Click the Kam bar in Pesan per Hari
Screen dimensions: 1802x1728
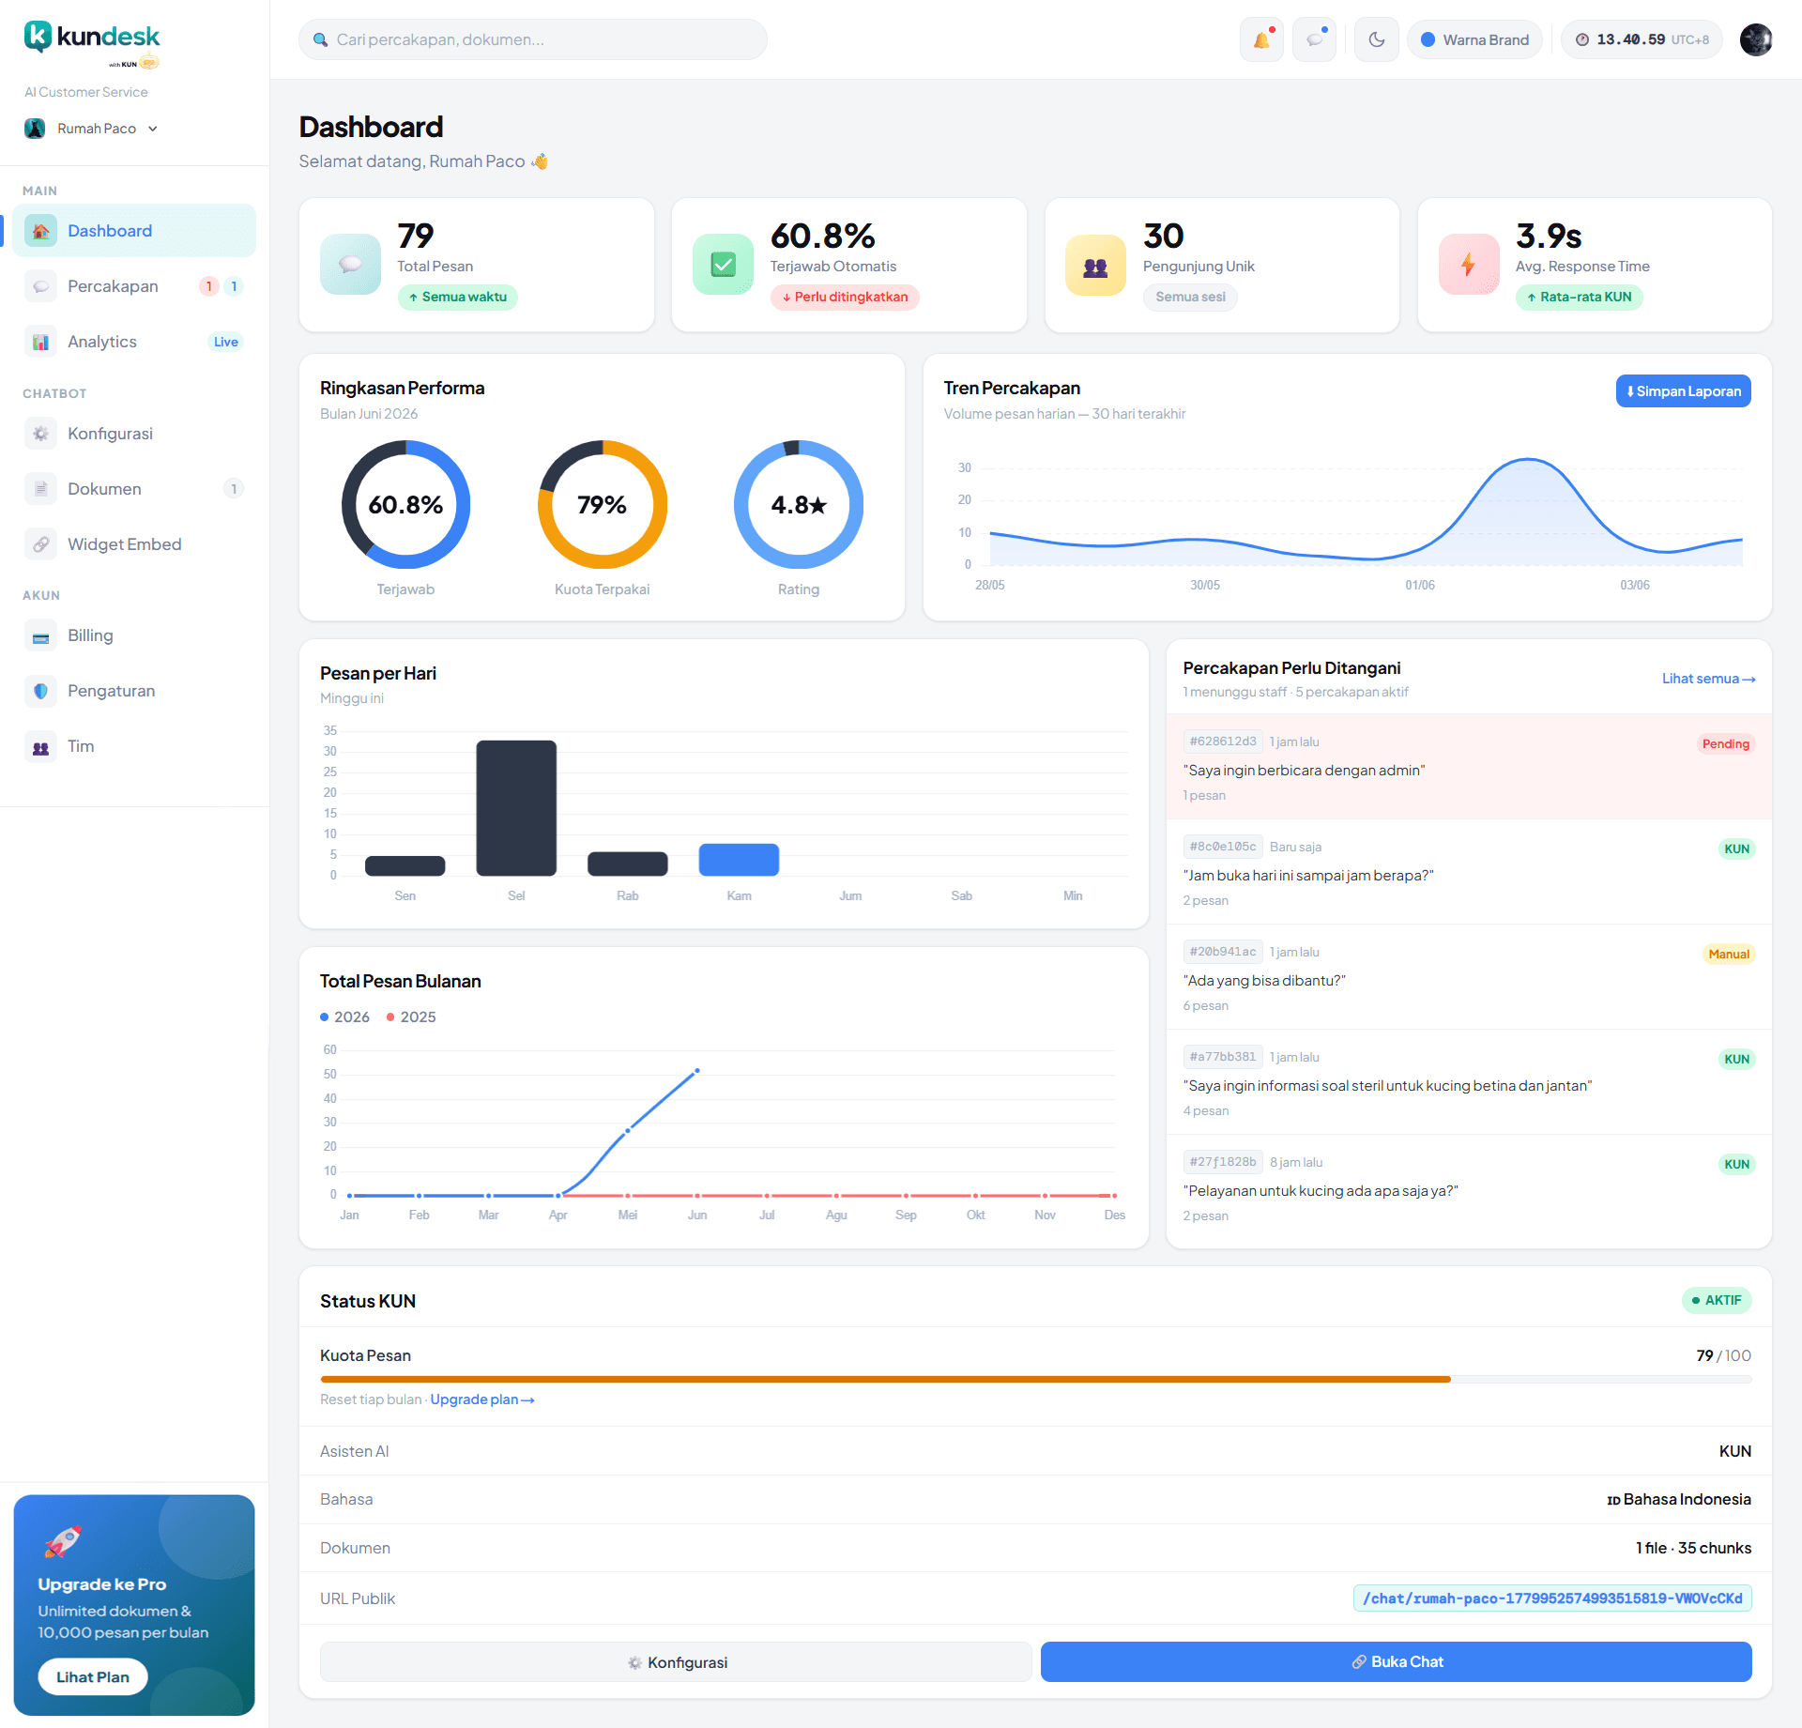pyautogui.click(x=739, y=860)
